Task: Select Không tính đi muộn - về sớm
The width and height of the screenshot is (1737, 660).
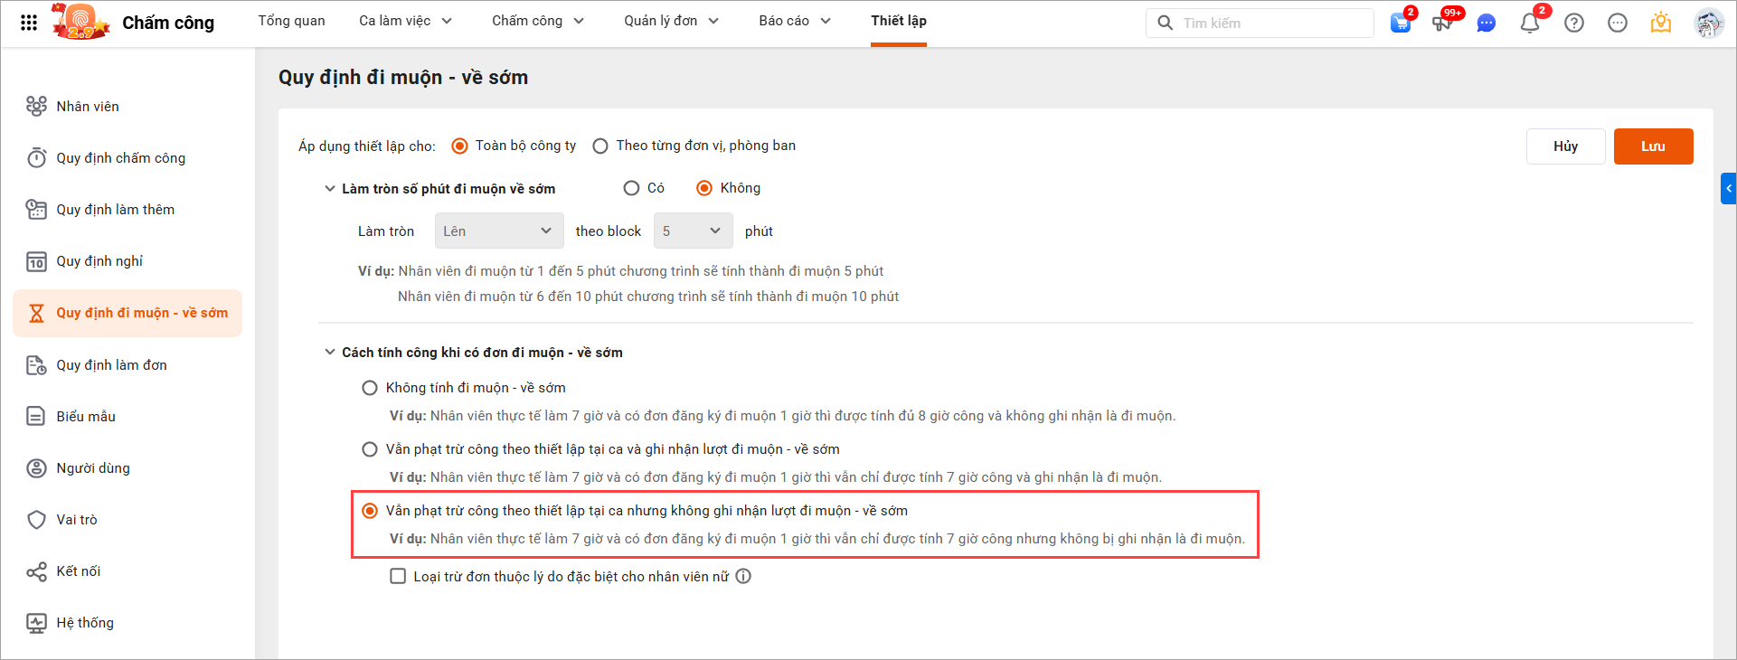Action: pyautogui.click(x=370, y=388)
